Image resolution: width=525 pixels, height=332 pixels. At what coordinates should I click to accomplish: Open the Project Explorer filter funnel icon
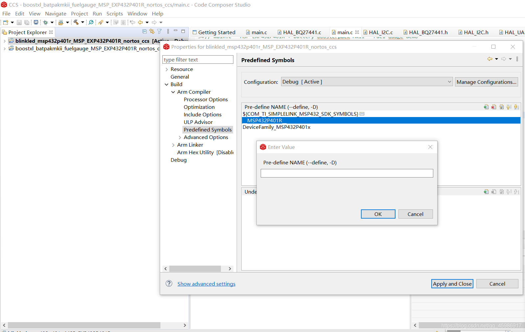pyautogui.click(x=159, y=32)
